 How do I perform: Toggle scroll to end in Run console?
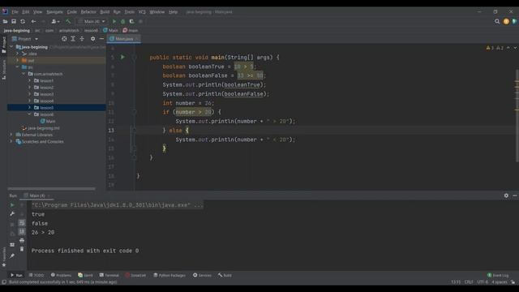click(x=22, y=231)
